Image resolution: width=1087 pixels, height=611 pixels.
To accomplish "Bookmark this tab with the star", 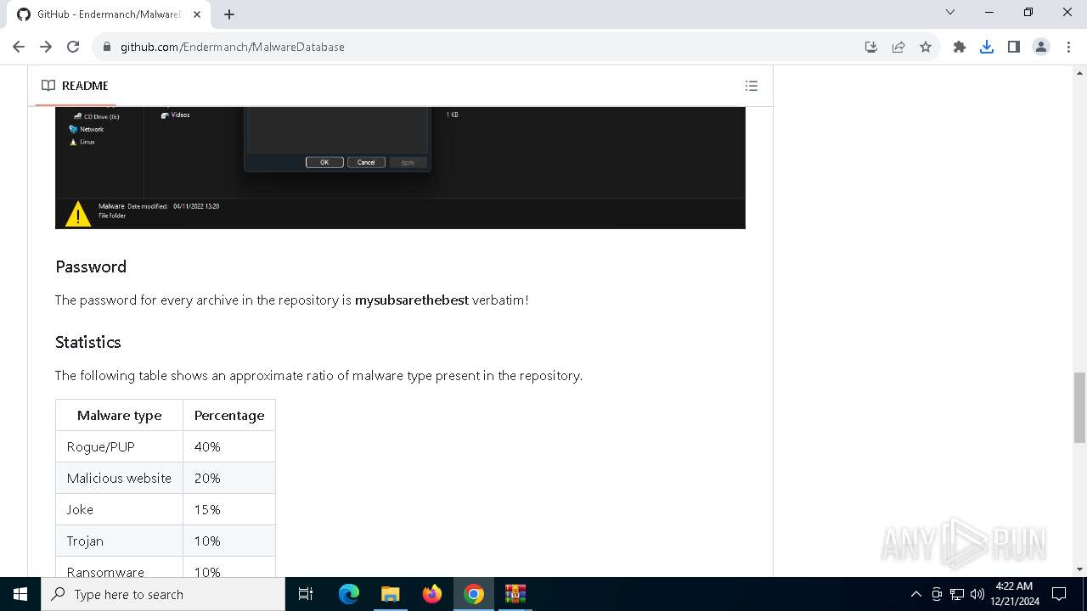I will pos(926,47).
